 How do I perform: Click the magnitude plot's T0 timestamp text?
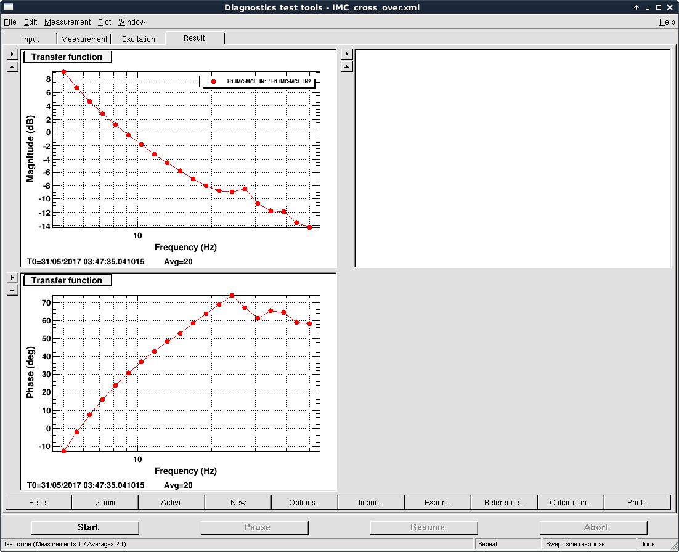click(x=86, y=261)
